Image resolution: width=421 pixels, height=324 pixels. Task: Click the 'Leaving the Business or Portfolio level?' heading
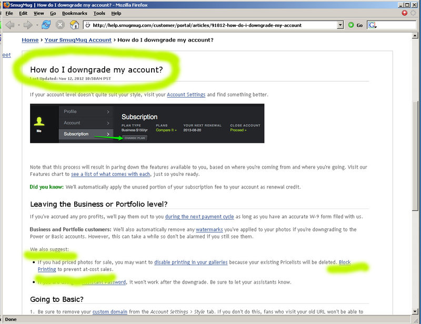tap(99, 204)
